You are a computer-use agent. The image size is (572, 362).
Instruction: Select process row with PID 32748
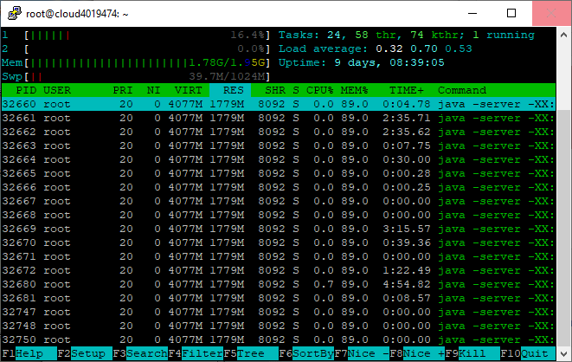click(279, 326)
